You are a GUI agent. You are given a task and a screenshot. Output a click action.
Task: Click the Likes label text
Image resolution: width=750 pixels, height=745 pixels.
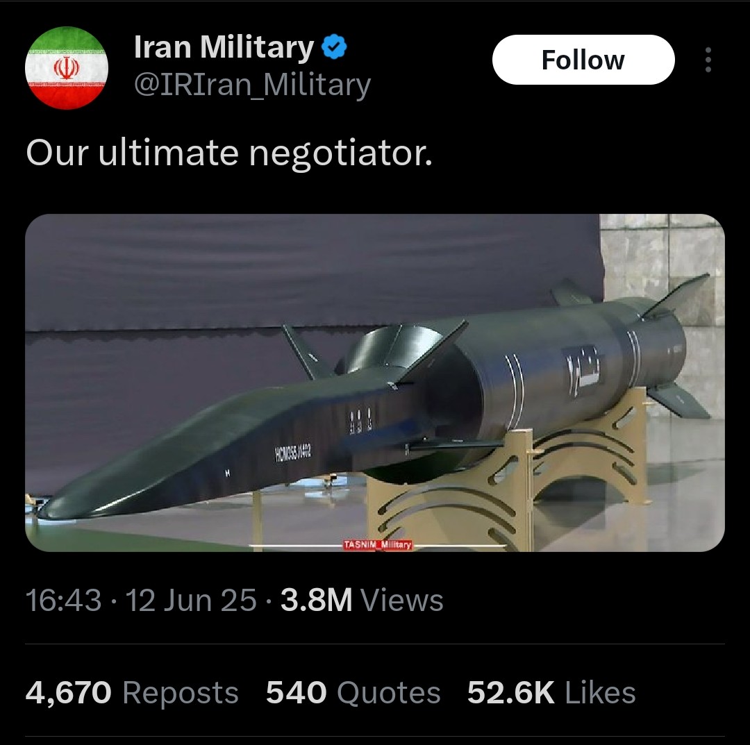click(600, 692)
